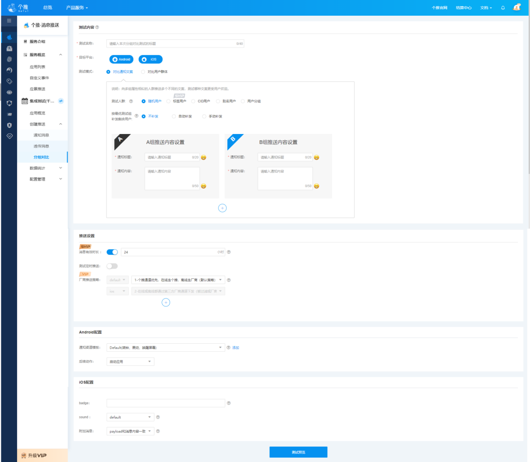Toggle the iOS target platform

click(150, 60)
